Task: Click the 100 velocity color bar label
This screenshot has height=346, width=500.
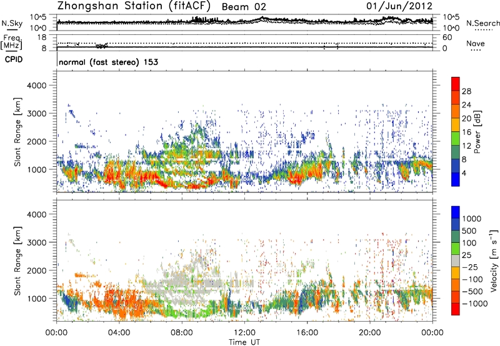Action: 469,243
